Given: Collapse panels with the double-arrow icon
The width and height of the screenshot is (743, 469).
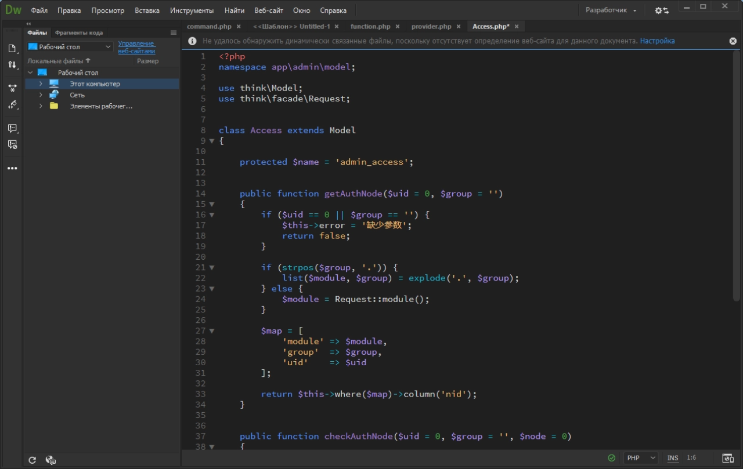Looking at the screenshot, I should click(29, 24).
